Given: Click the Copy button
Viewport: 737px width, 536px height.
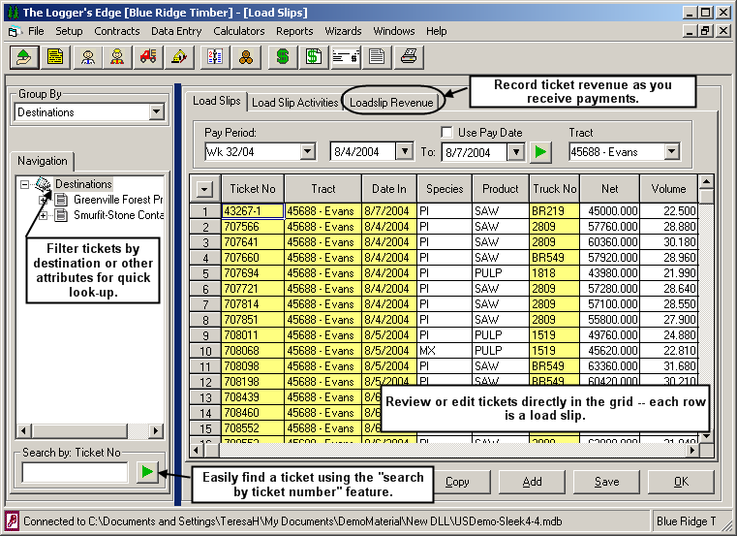Looking at the screenshot, I should pos(457,482).
